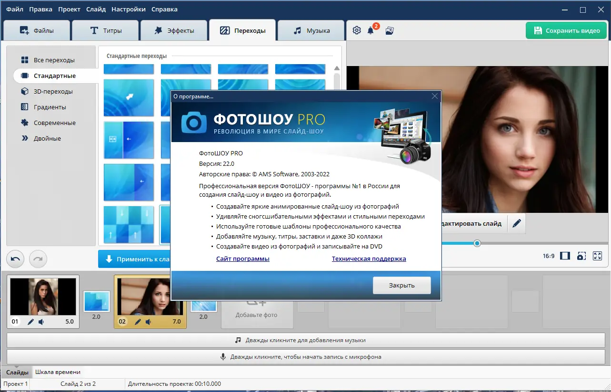Click the preview playback slider handle
This screenshot has height=392, width=611.
[477, 243]
